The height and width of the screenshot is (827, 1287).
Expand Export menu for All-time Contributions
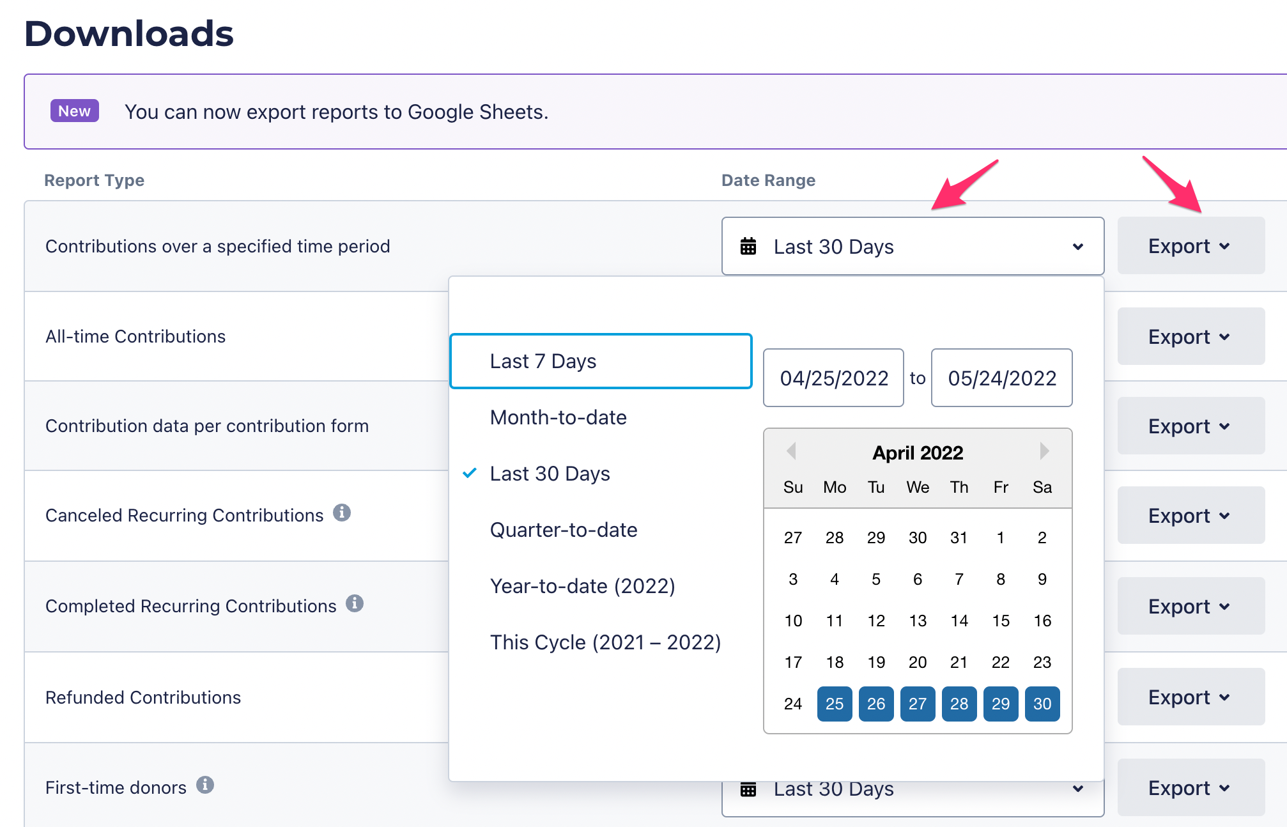coord(1190,337)
